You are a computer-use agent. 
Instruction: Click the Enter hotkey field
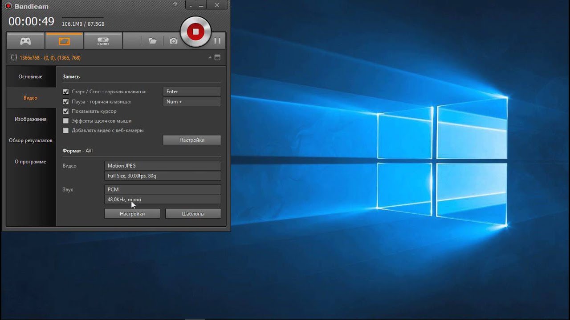[x=192, y=92]
